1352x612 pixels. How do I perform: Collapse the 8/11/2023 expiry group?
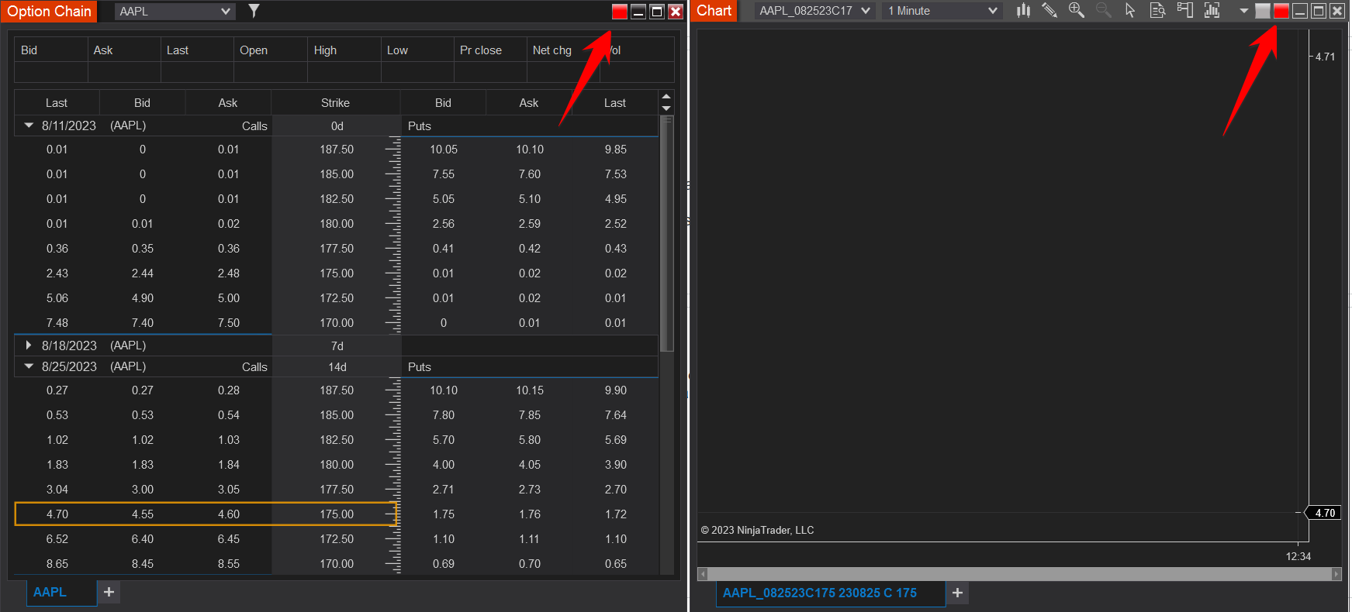point(29,125)
